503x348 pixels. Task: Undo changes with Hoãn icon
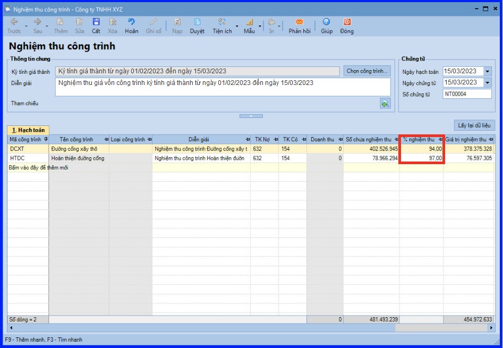[132, 22]
